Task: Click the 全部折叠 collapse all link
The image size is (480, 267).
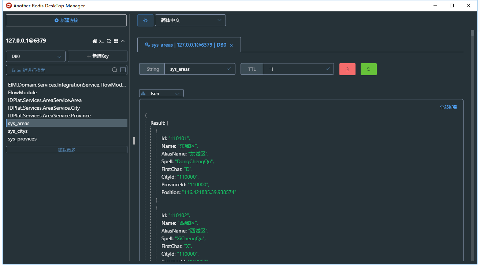Action: point(449,107)
